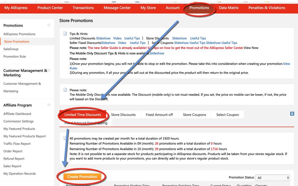This screenshot has height=186, width=298.
Task: Open the View Rules link
Action: click(287, 64)
